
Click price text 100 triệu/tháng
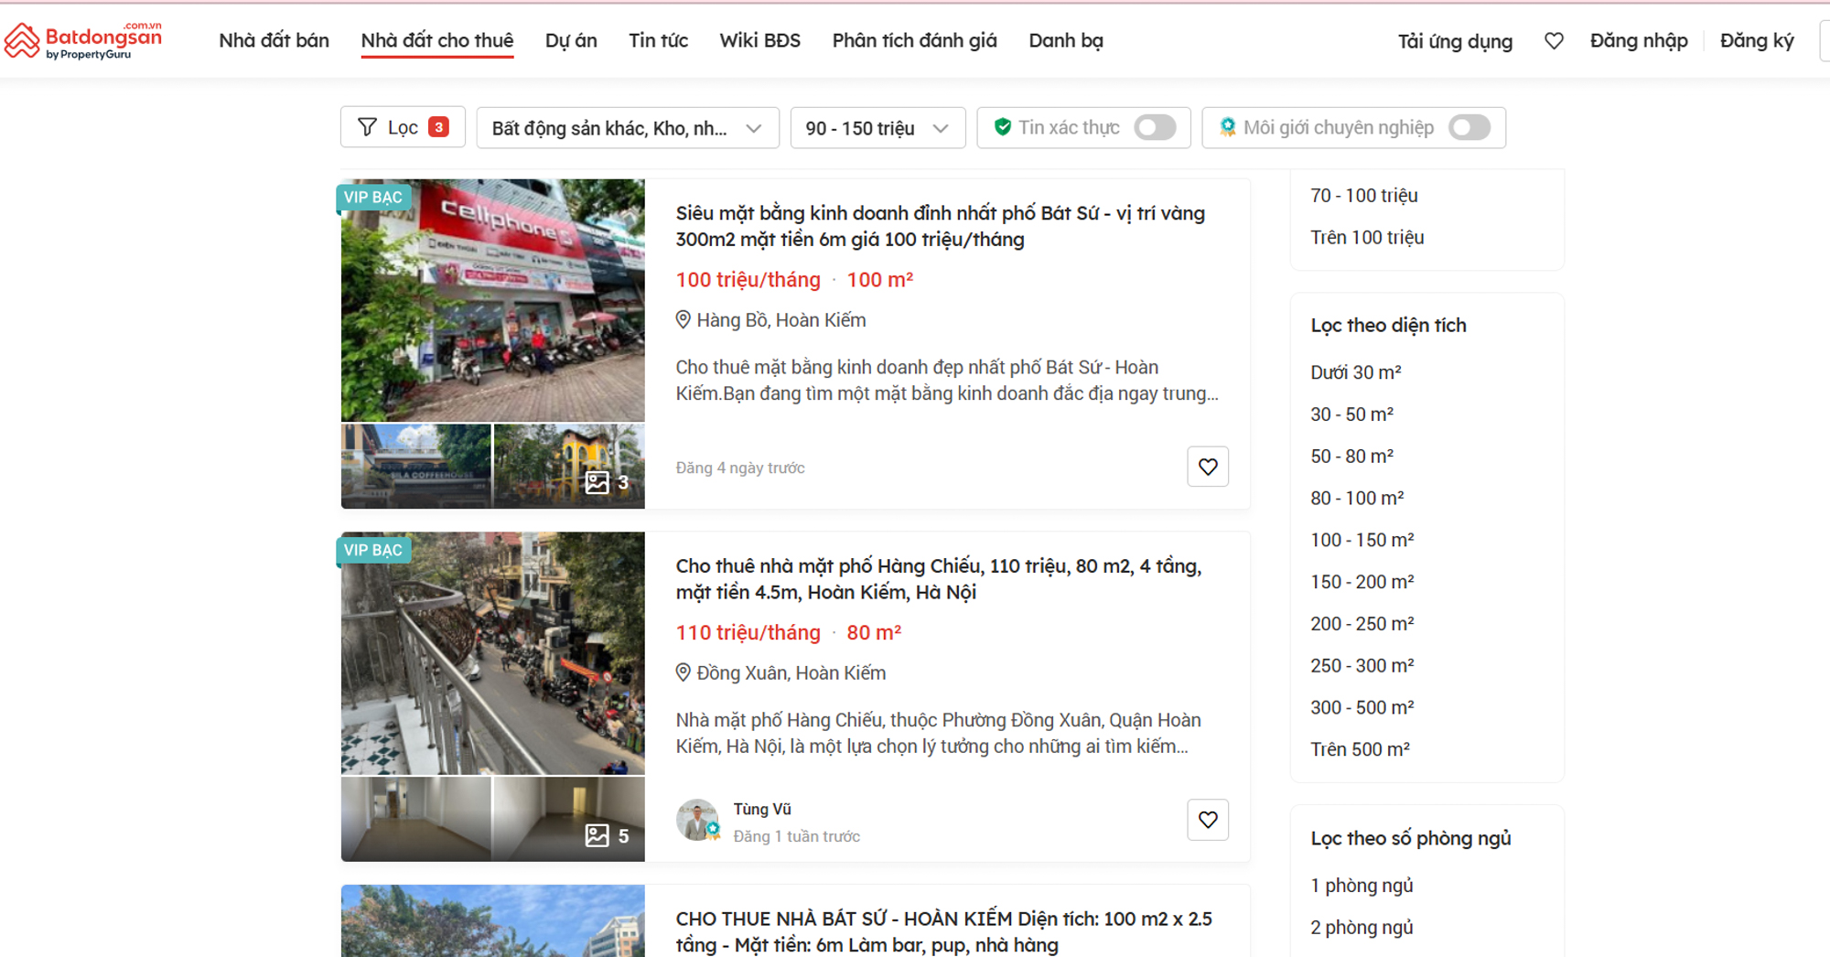coord(748,280)
